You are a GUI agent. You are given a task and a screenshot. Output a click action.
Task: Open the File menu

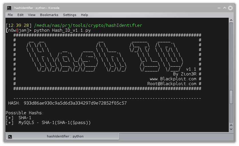click(x=10, y=15)
